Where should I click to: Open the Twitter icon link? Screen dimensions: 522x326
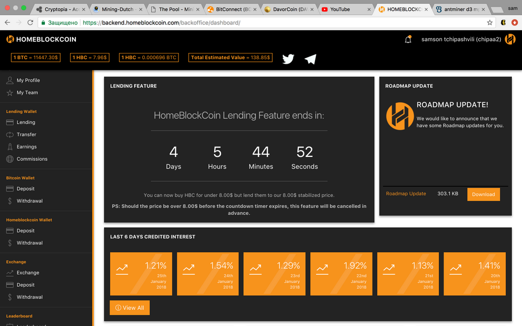[x=288, y=59]
